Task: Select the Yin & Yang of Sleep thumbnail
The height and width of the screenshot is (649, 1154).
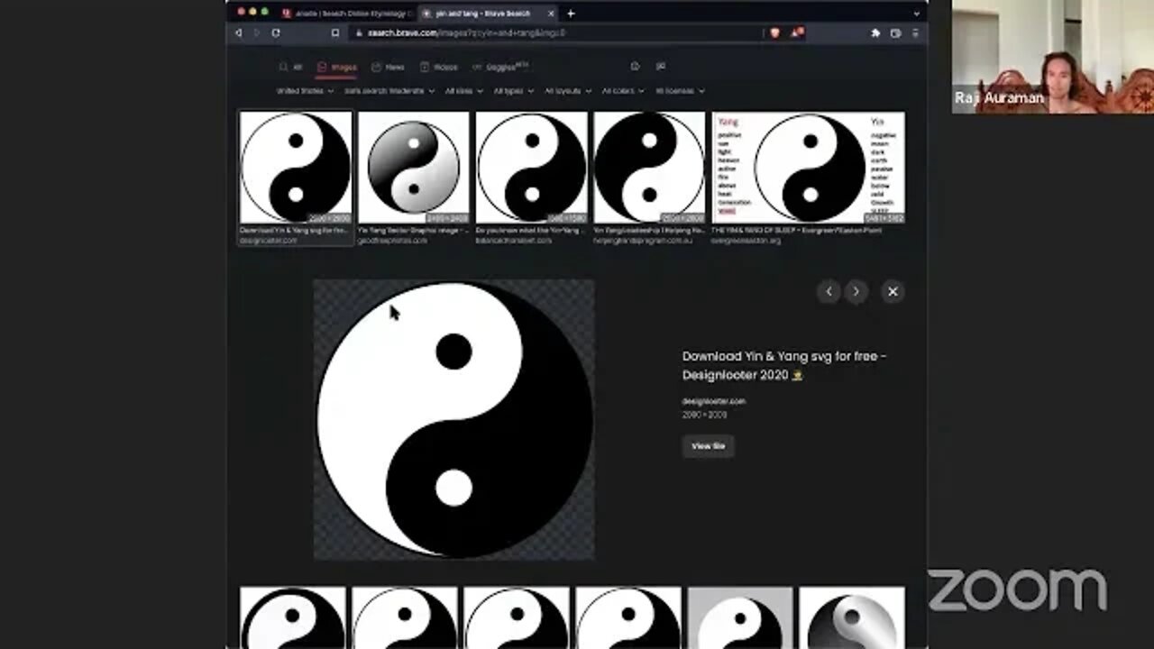Action: [x=808, y=168]
